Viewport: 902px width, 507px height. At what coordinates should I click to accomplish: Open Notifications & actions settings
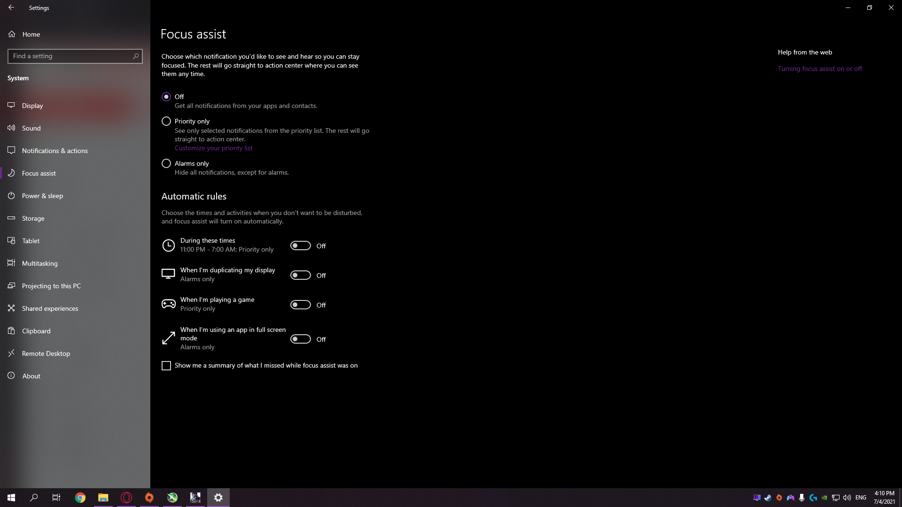click(75, 151)
